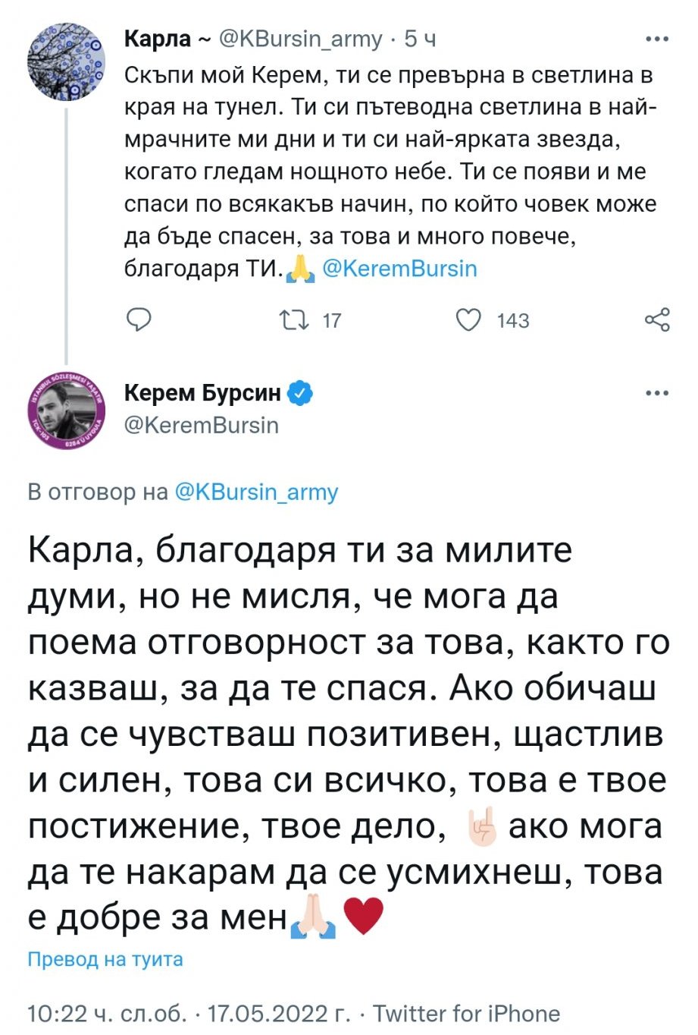The image size is (698, 1035).
Task: Click the 143 likes count
Action: click(513, 320)
